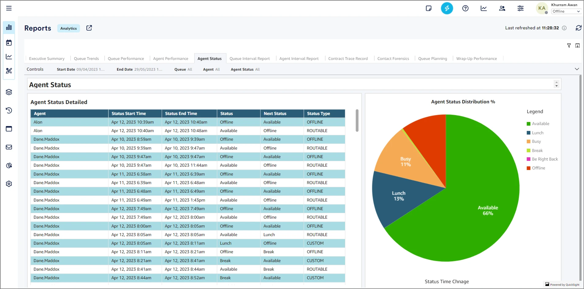Screen dimensions: 584x289
Task: Click the Agent Status Detailed table scrollbar
Action: coord(357,121)
